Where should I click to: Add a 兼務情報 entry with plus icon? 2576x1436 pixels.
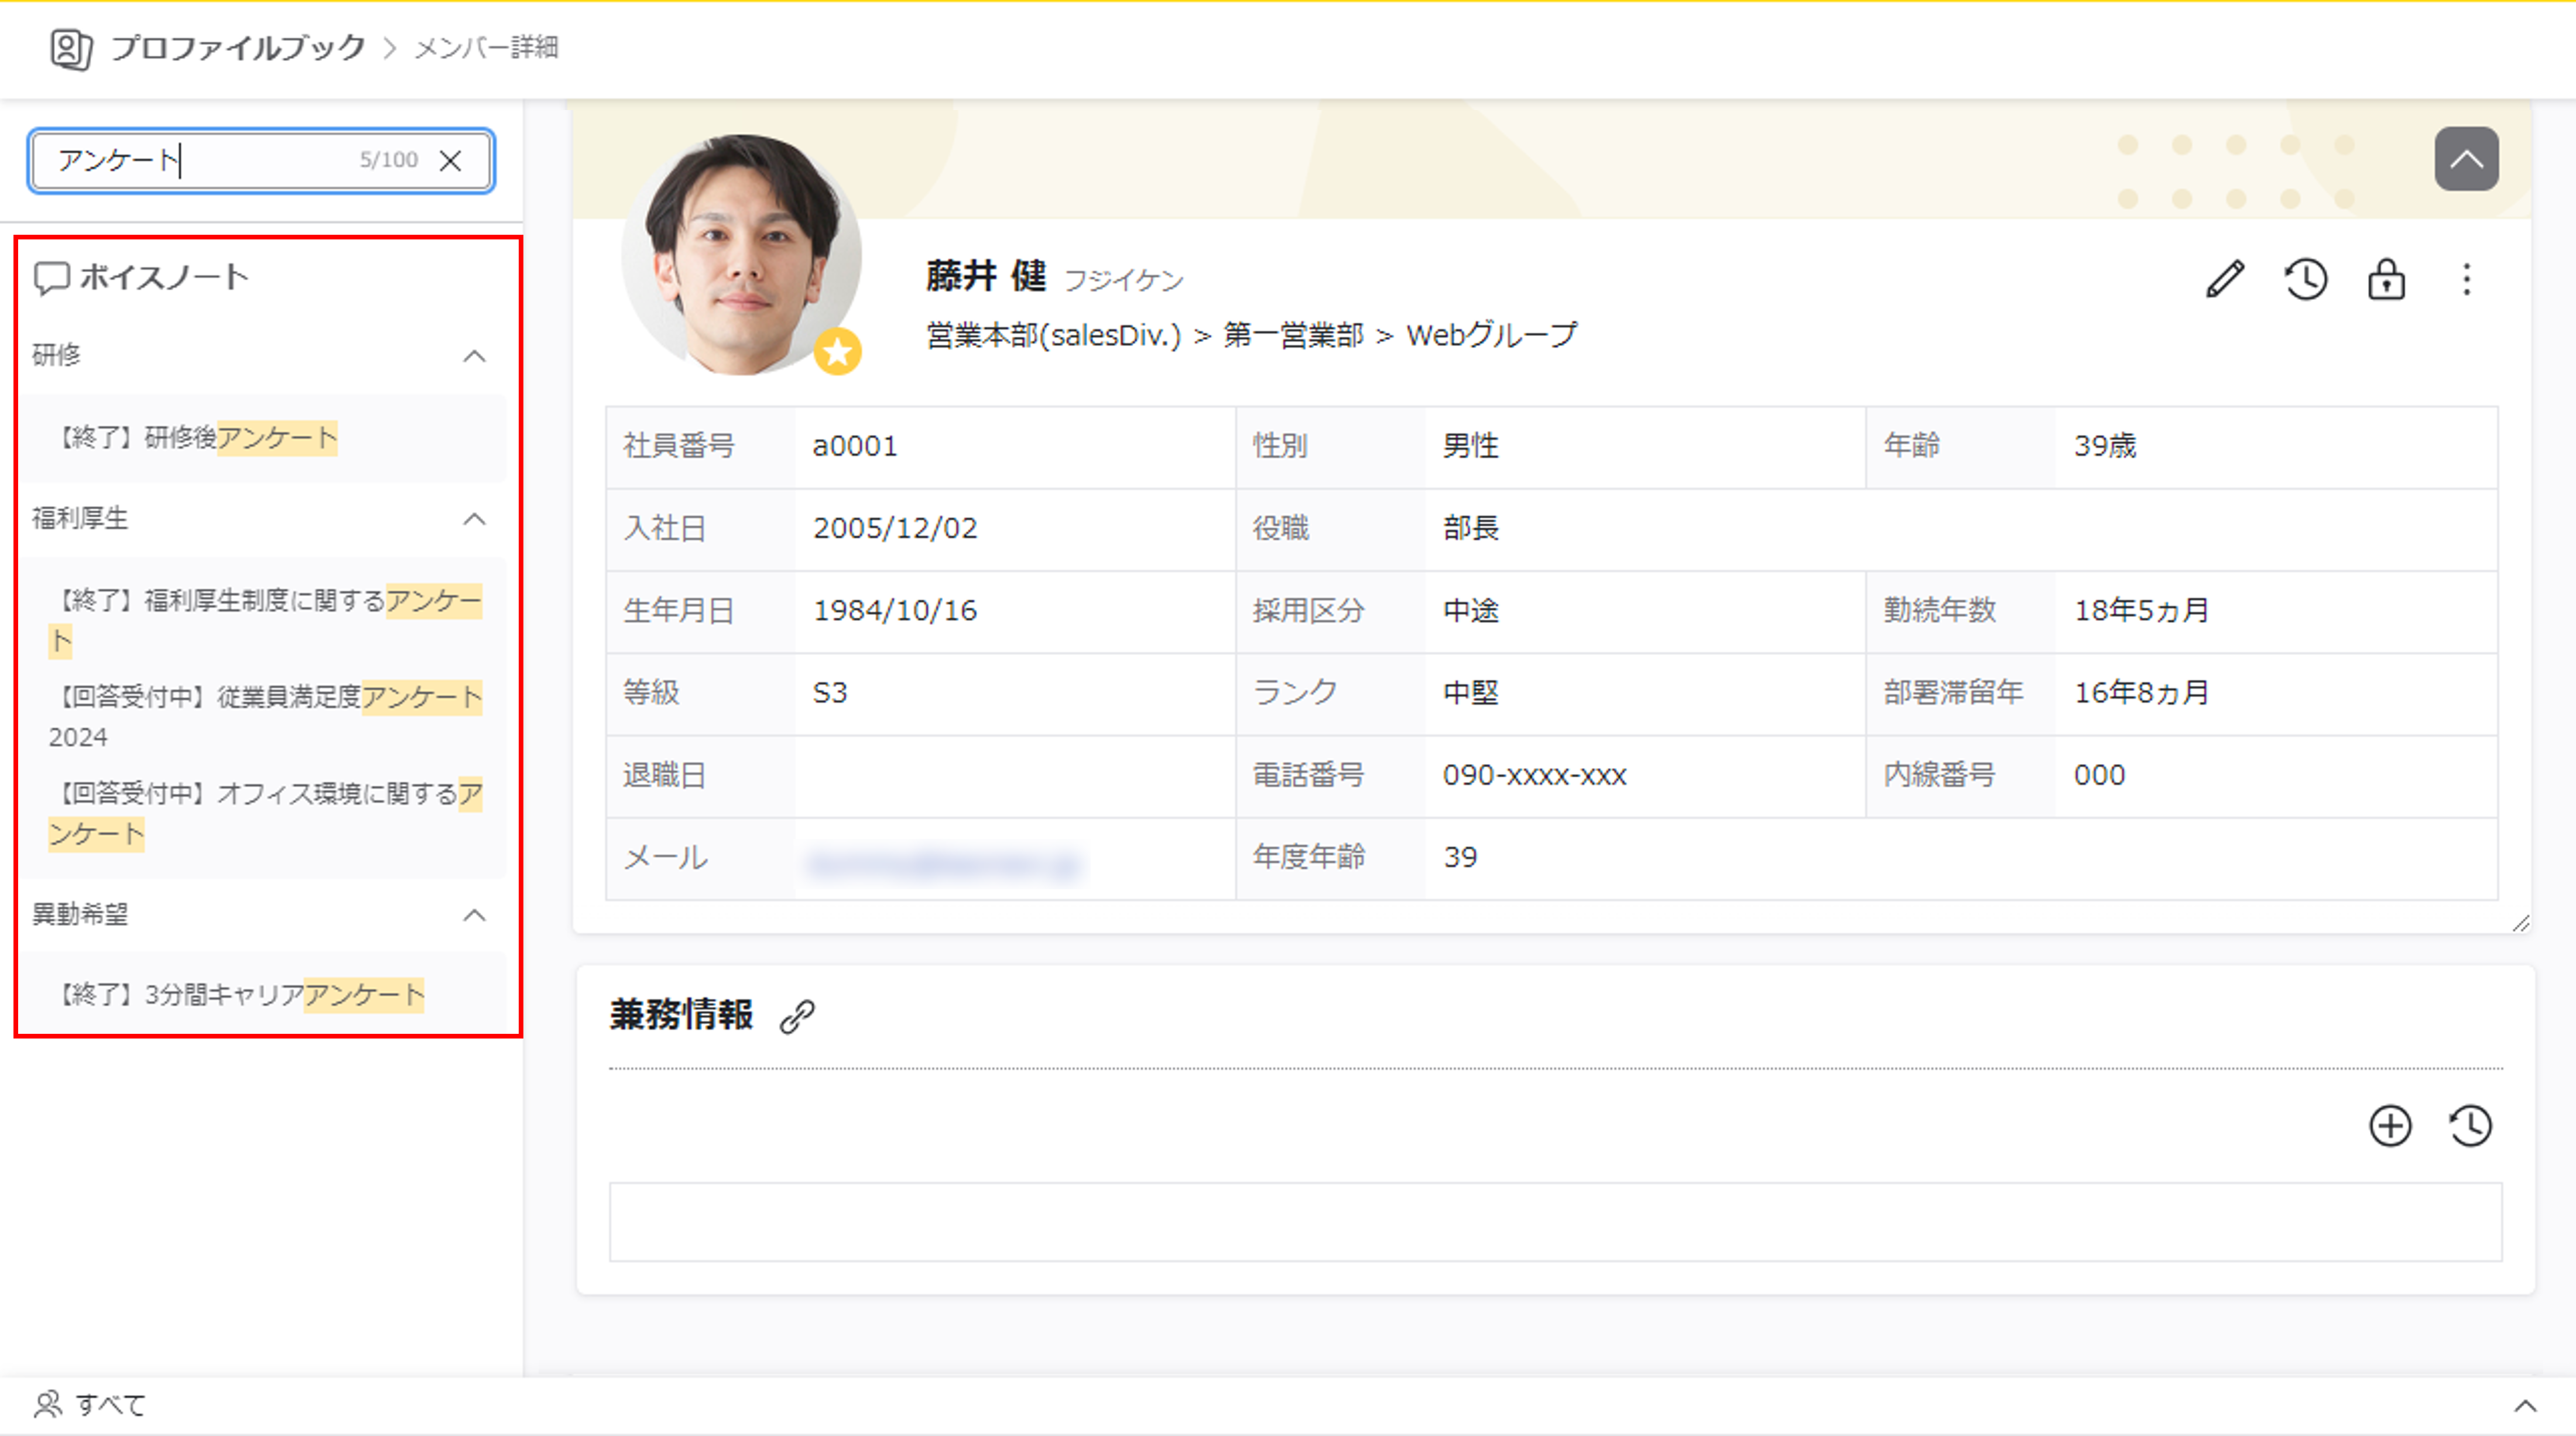[2390, 1126]
